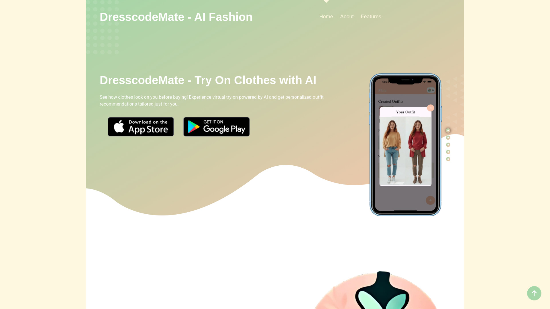
Task: Toggle the fifth dot indicator on right
Action: pyautogui.click(x=448, y=159)
